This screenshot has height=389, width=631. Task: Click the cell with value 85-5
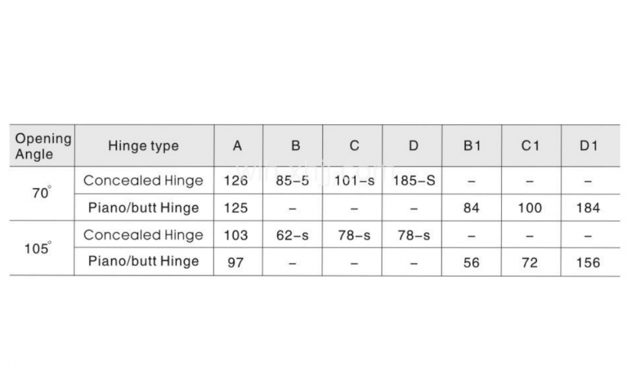(x=293, y=180)
